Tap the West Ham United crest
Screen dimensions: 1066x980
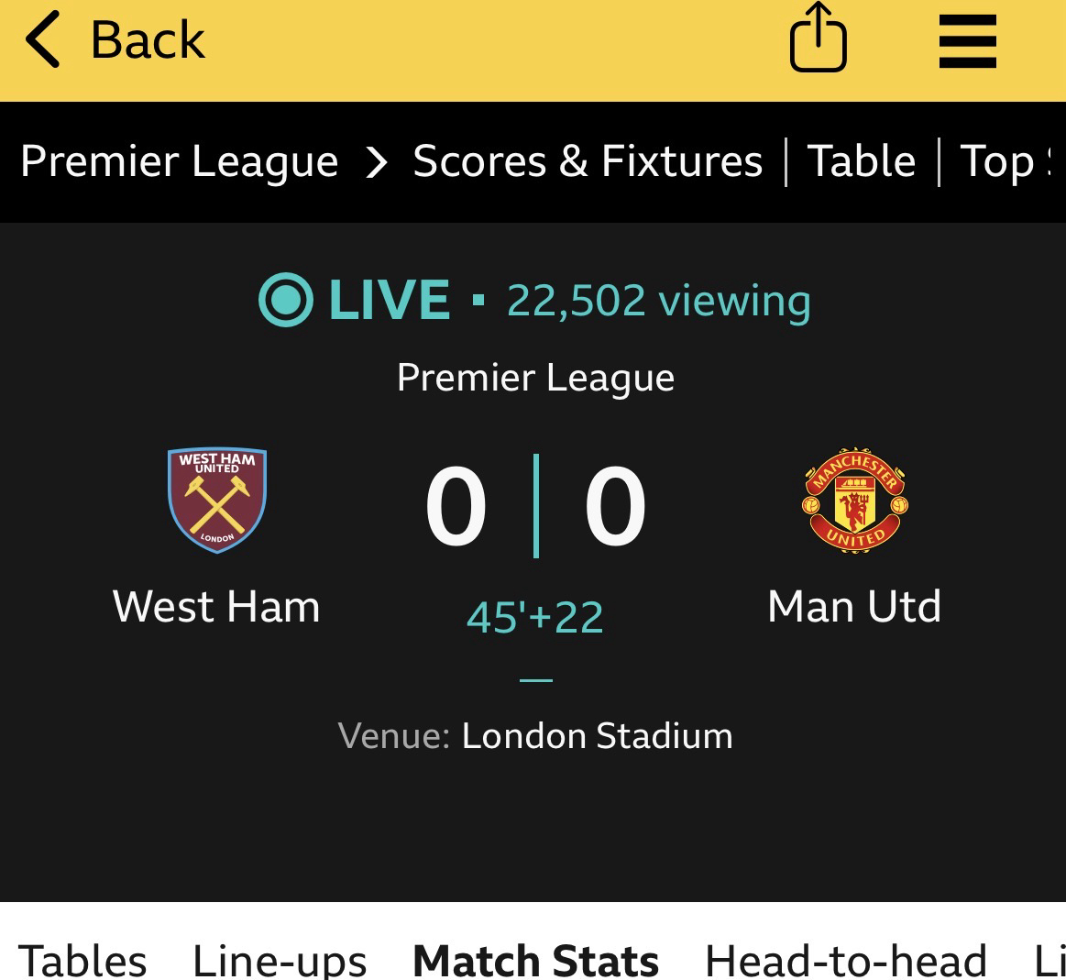click(x=217, y=501)
